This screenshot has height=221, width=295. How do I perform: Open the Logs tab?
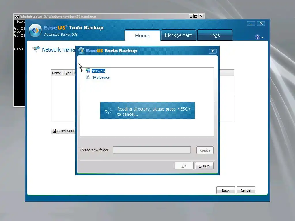(x=215, y=35)
